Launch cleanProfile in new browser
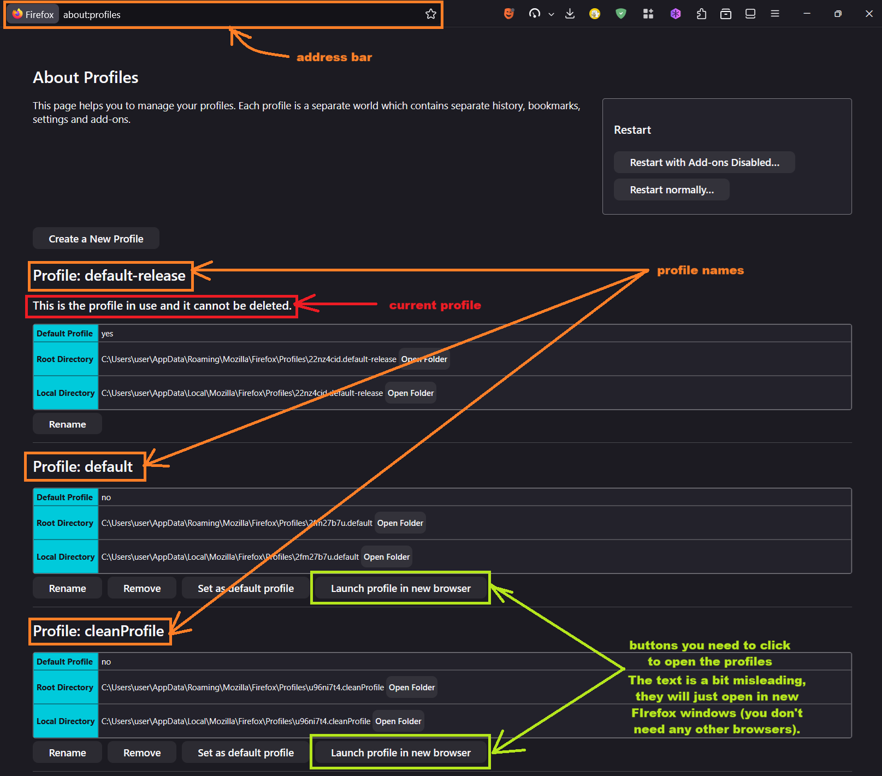This screenshot has height=776, width=882. [x=401, y=753]
